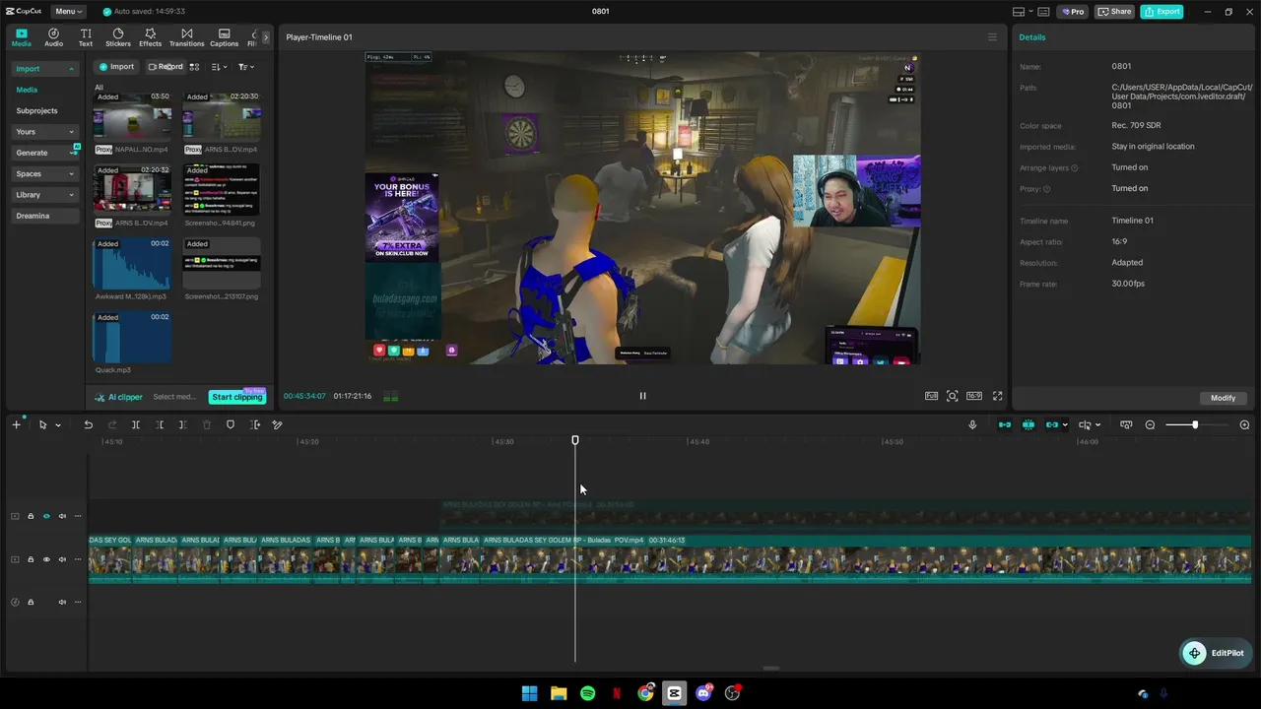The width and height of the screenshot is (1261, 709).
Task: Click the preview zoom focus icon
Action: [952, 396]
